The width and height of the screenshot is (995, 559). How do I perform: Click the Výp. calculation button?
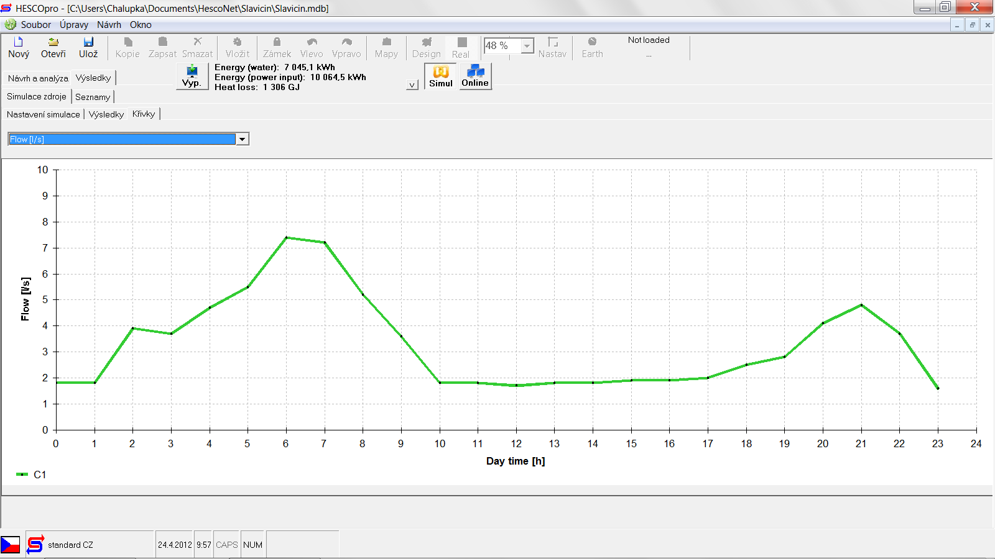pyautogui.click(x=192, y=76)
